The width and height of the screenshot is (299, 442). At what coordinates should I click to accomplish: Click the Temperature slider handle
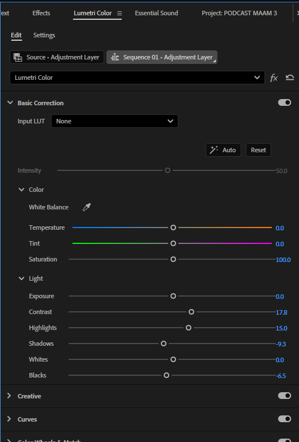[173, 228]
